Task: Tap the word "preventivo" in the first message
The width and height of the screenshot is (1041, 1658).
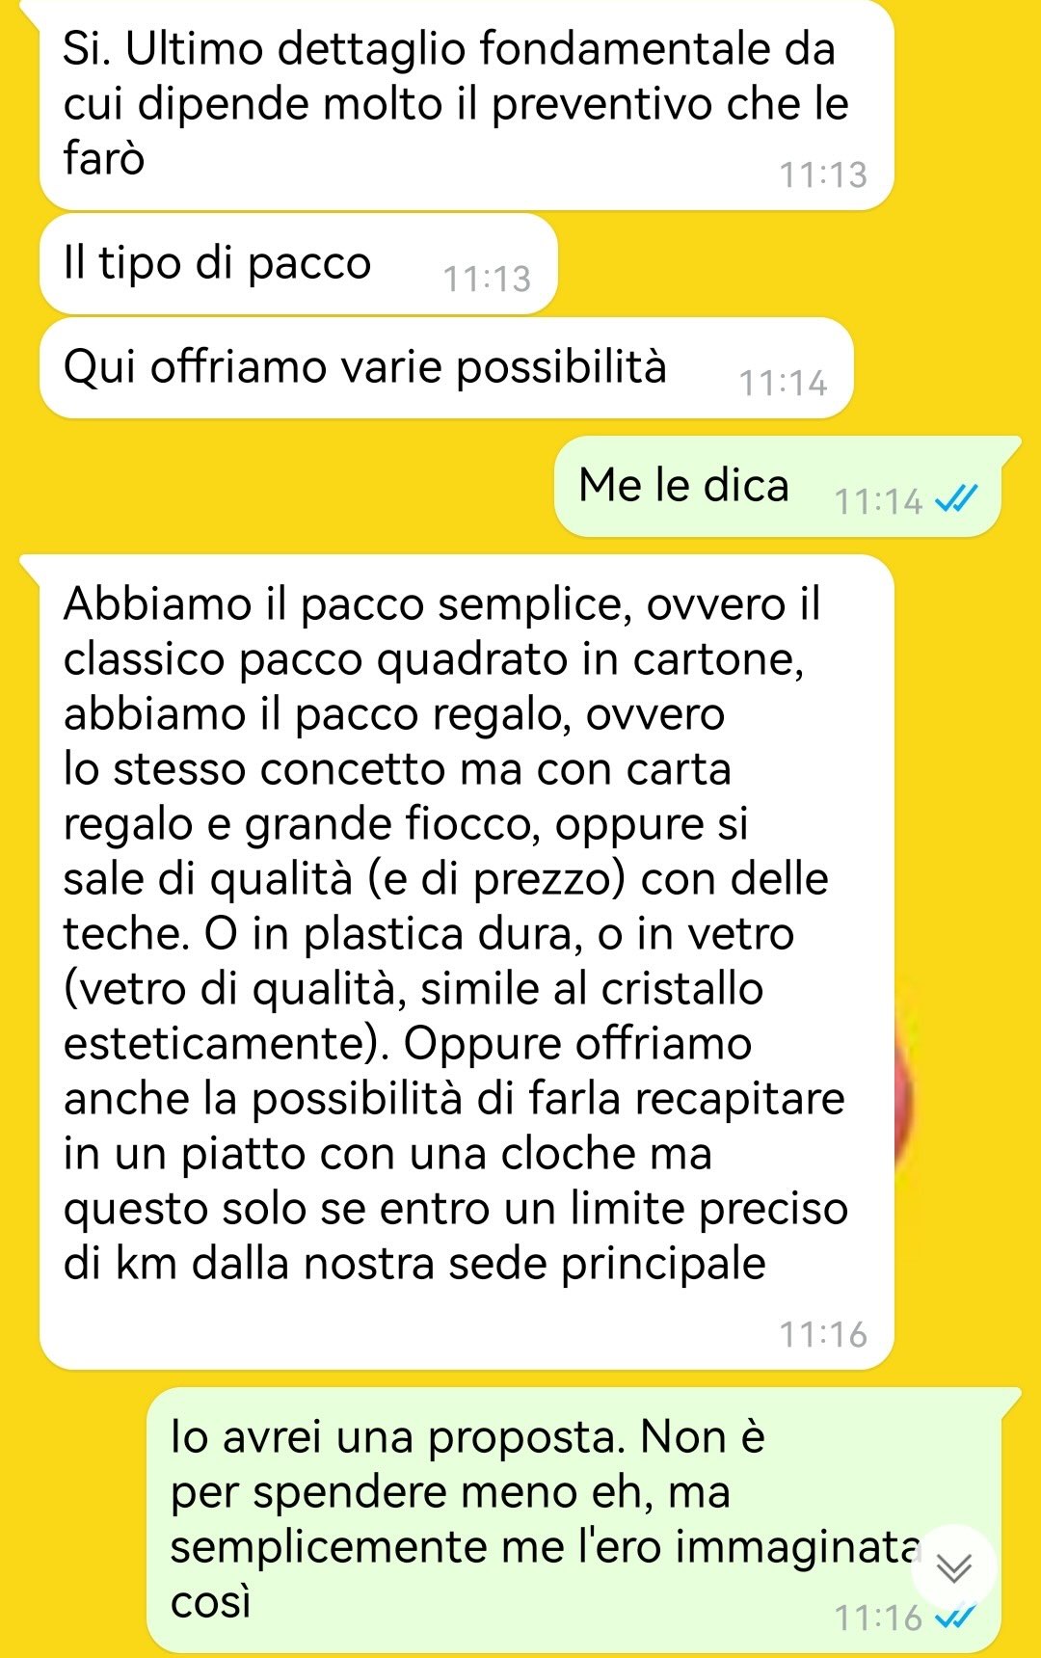Action: point(602,106)
